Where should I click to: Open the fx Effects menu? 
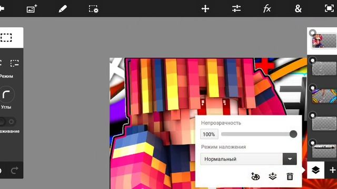267,9
